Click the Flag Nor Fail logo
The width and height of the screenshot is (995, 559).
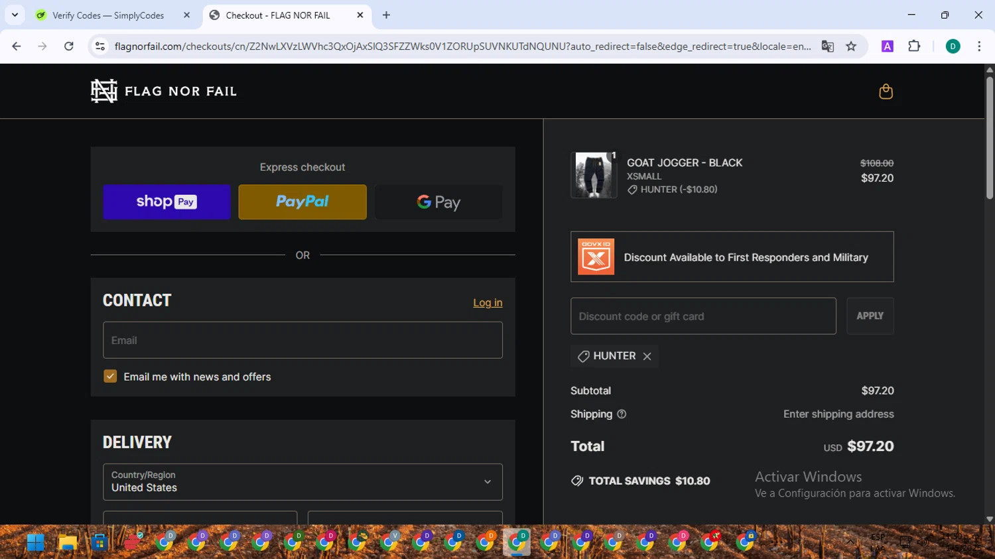[164, 92]
